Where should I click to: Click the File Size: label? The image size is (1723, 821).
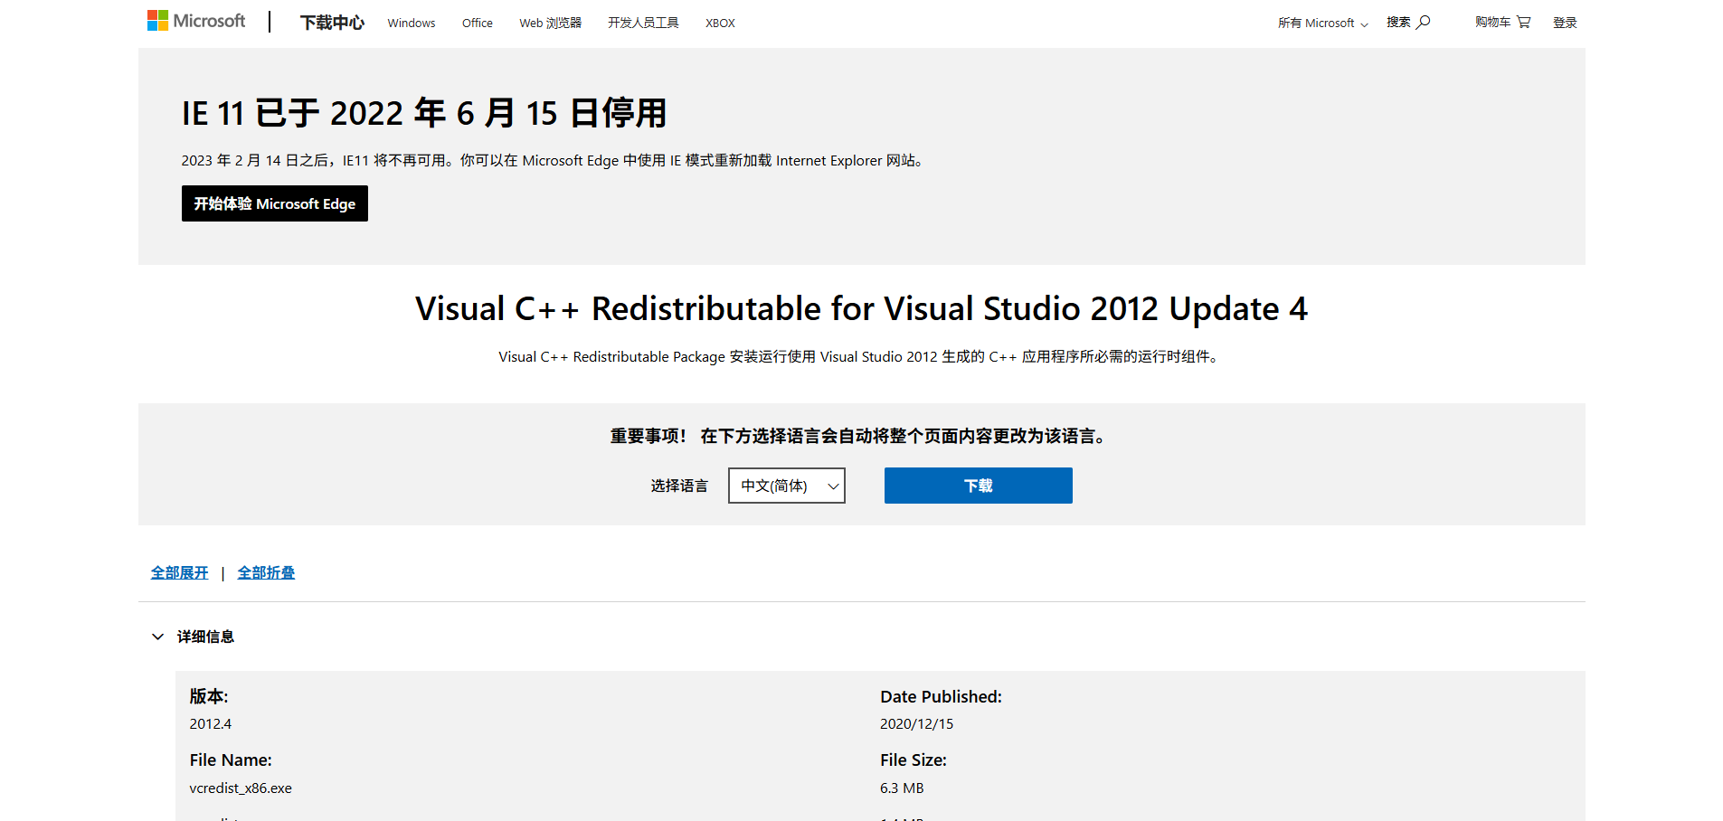point(914,760)
